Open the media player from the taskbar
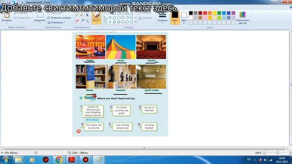The width and height of the screenshot is (292, 164). tap(31, 160)
